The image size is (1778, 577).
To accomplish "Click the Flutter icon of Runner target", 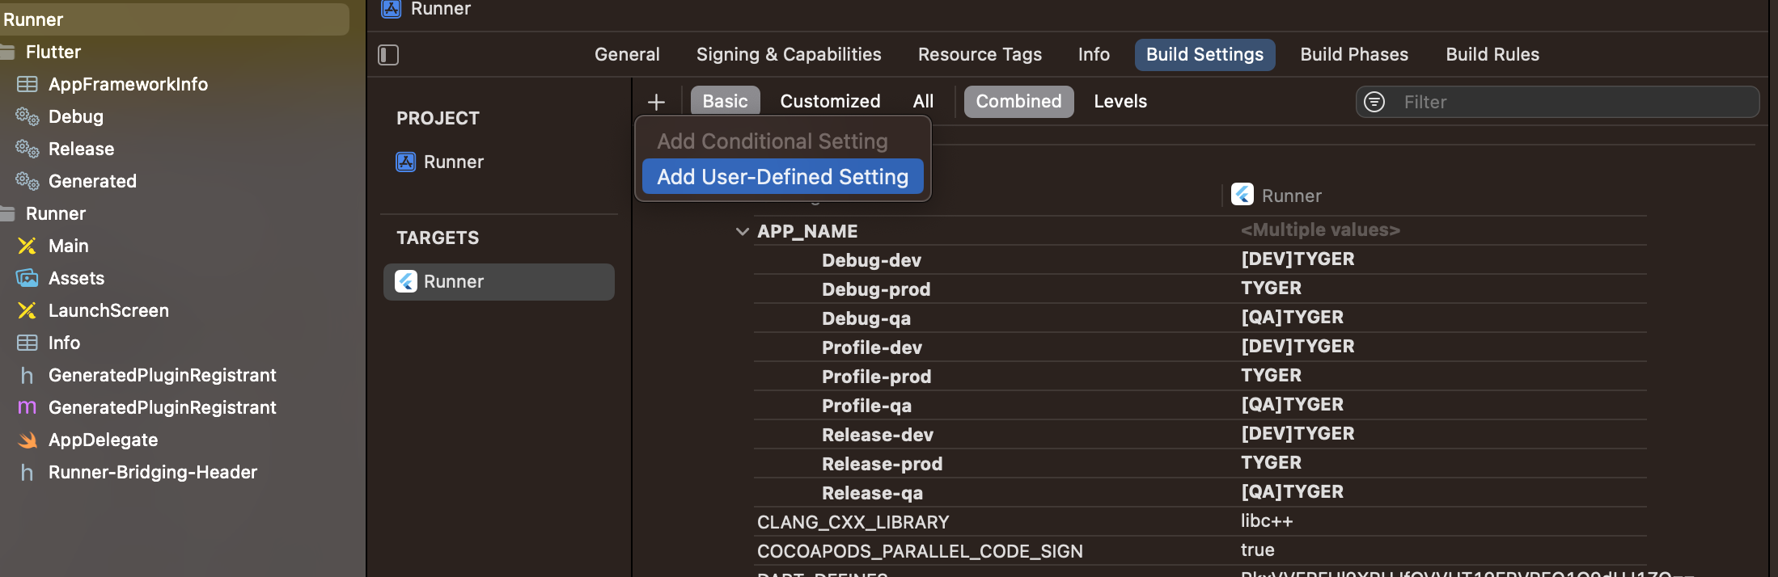I will point(405,281).
